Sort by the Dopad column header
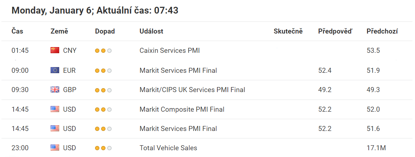The image size is (415, 157). [105, 31]
